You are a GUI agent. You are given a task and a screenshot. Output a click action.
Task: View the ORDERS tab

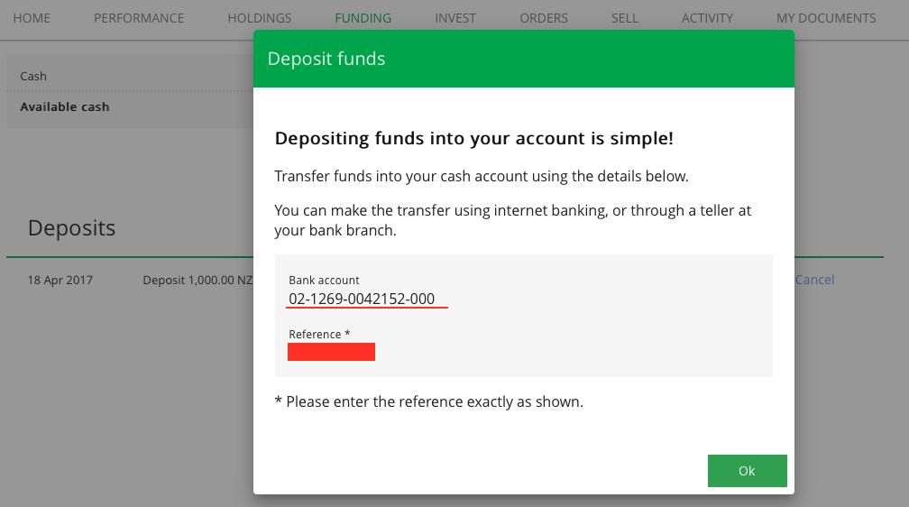[x=544, y=18]
